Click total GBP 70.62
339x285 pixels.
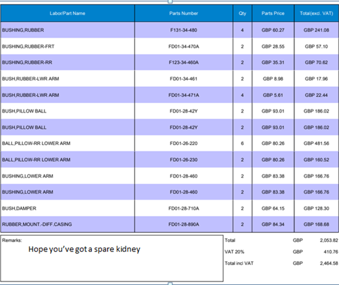[x=316, y=62]
